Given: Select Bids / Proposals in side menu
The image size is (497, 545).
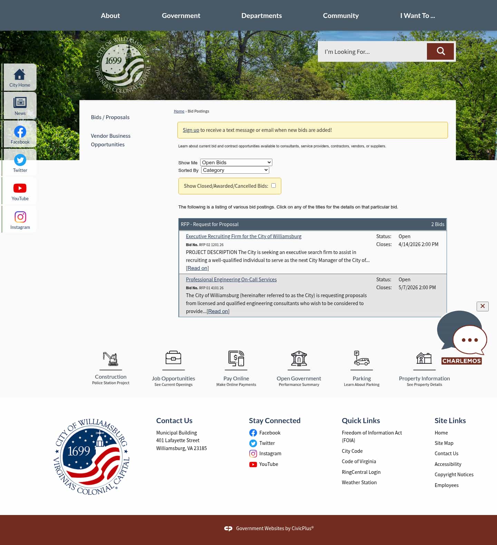Looking at the screenshot, I should tap(110, 117).
